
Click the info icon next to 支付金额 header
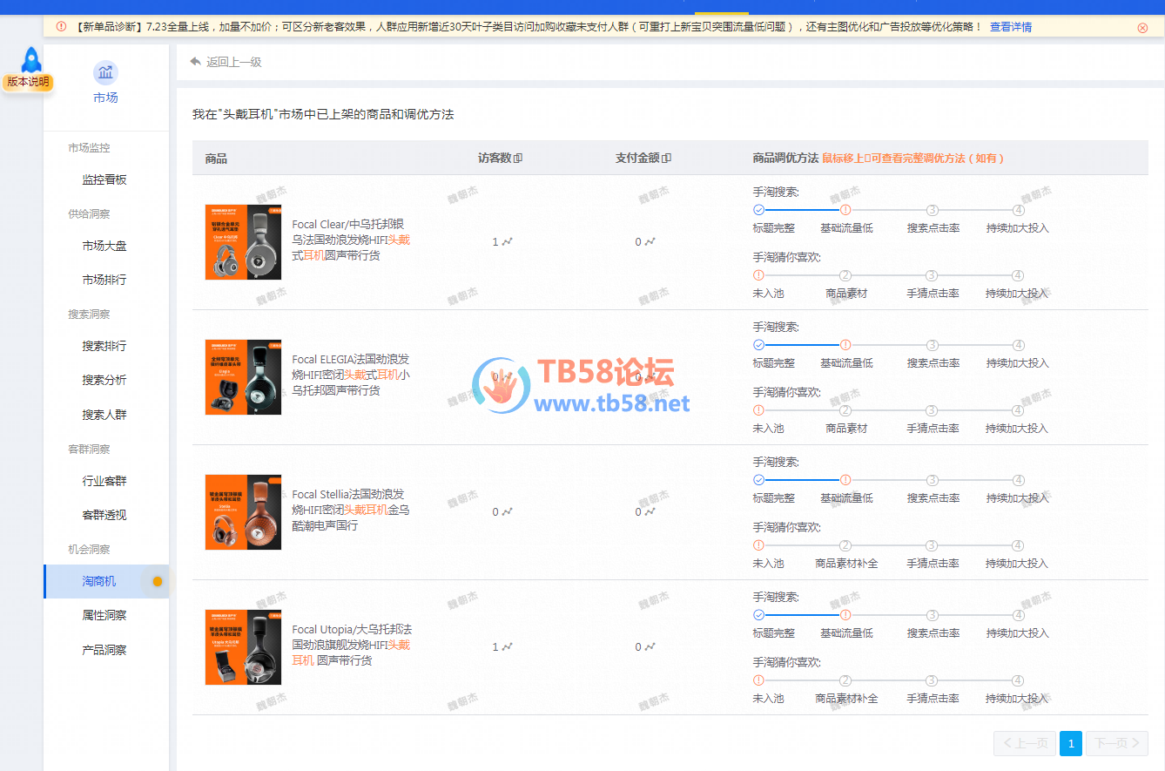pyautogui.click(x=667, y=159)
